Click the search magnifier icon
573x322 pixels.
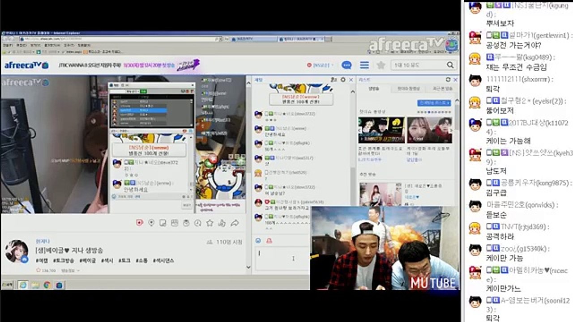(449, 65)
